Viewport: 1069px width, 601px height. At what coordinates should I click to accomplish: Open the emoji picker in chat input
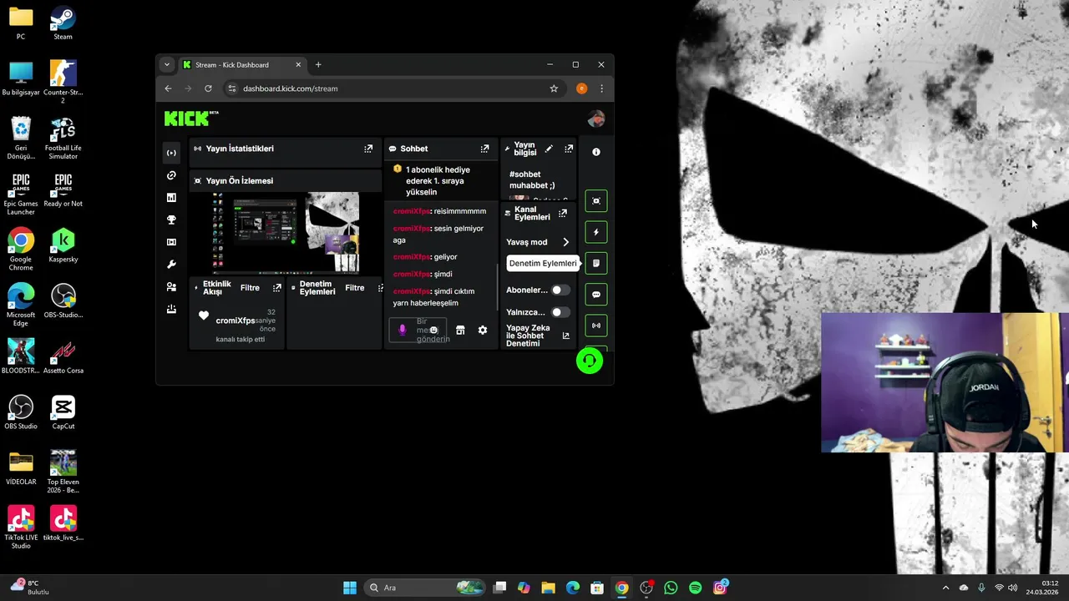pyautogui.click(x=433, y=331)
